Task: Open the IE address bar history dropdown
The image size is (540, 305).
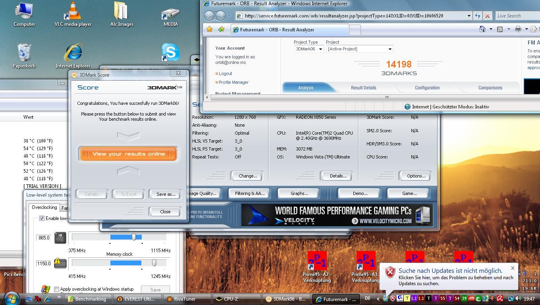Action: (469, 16)
